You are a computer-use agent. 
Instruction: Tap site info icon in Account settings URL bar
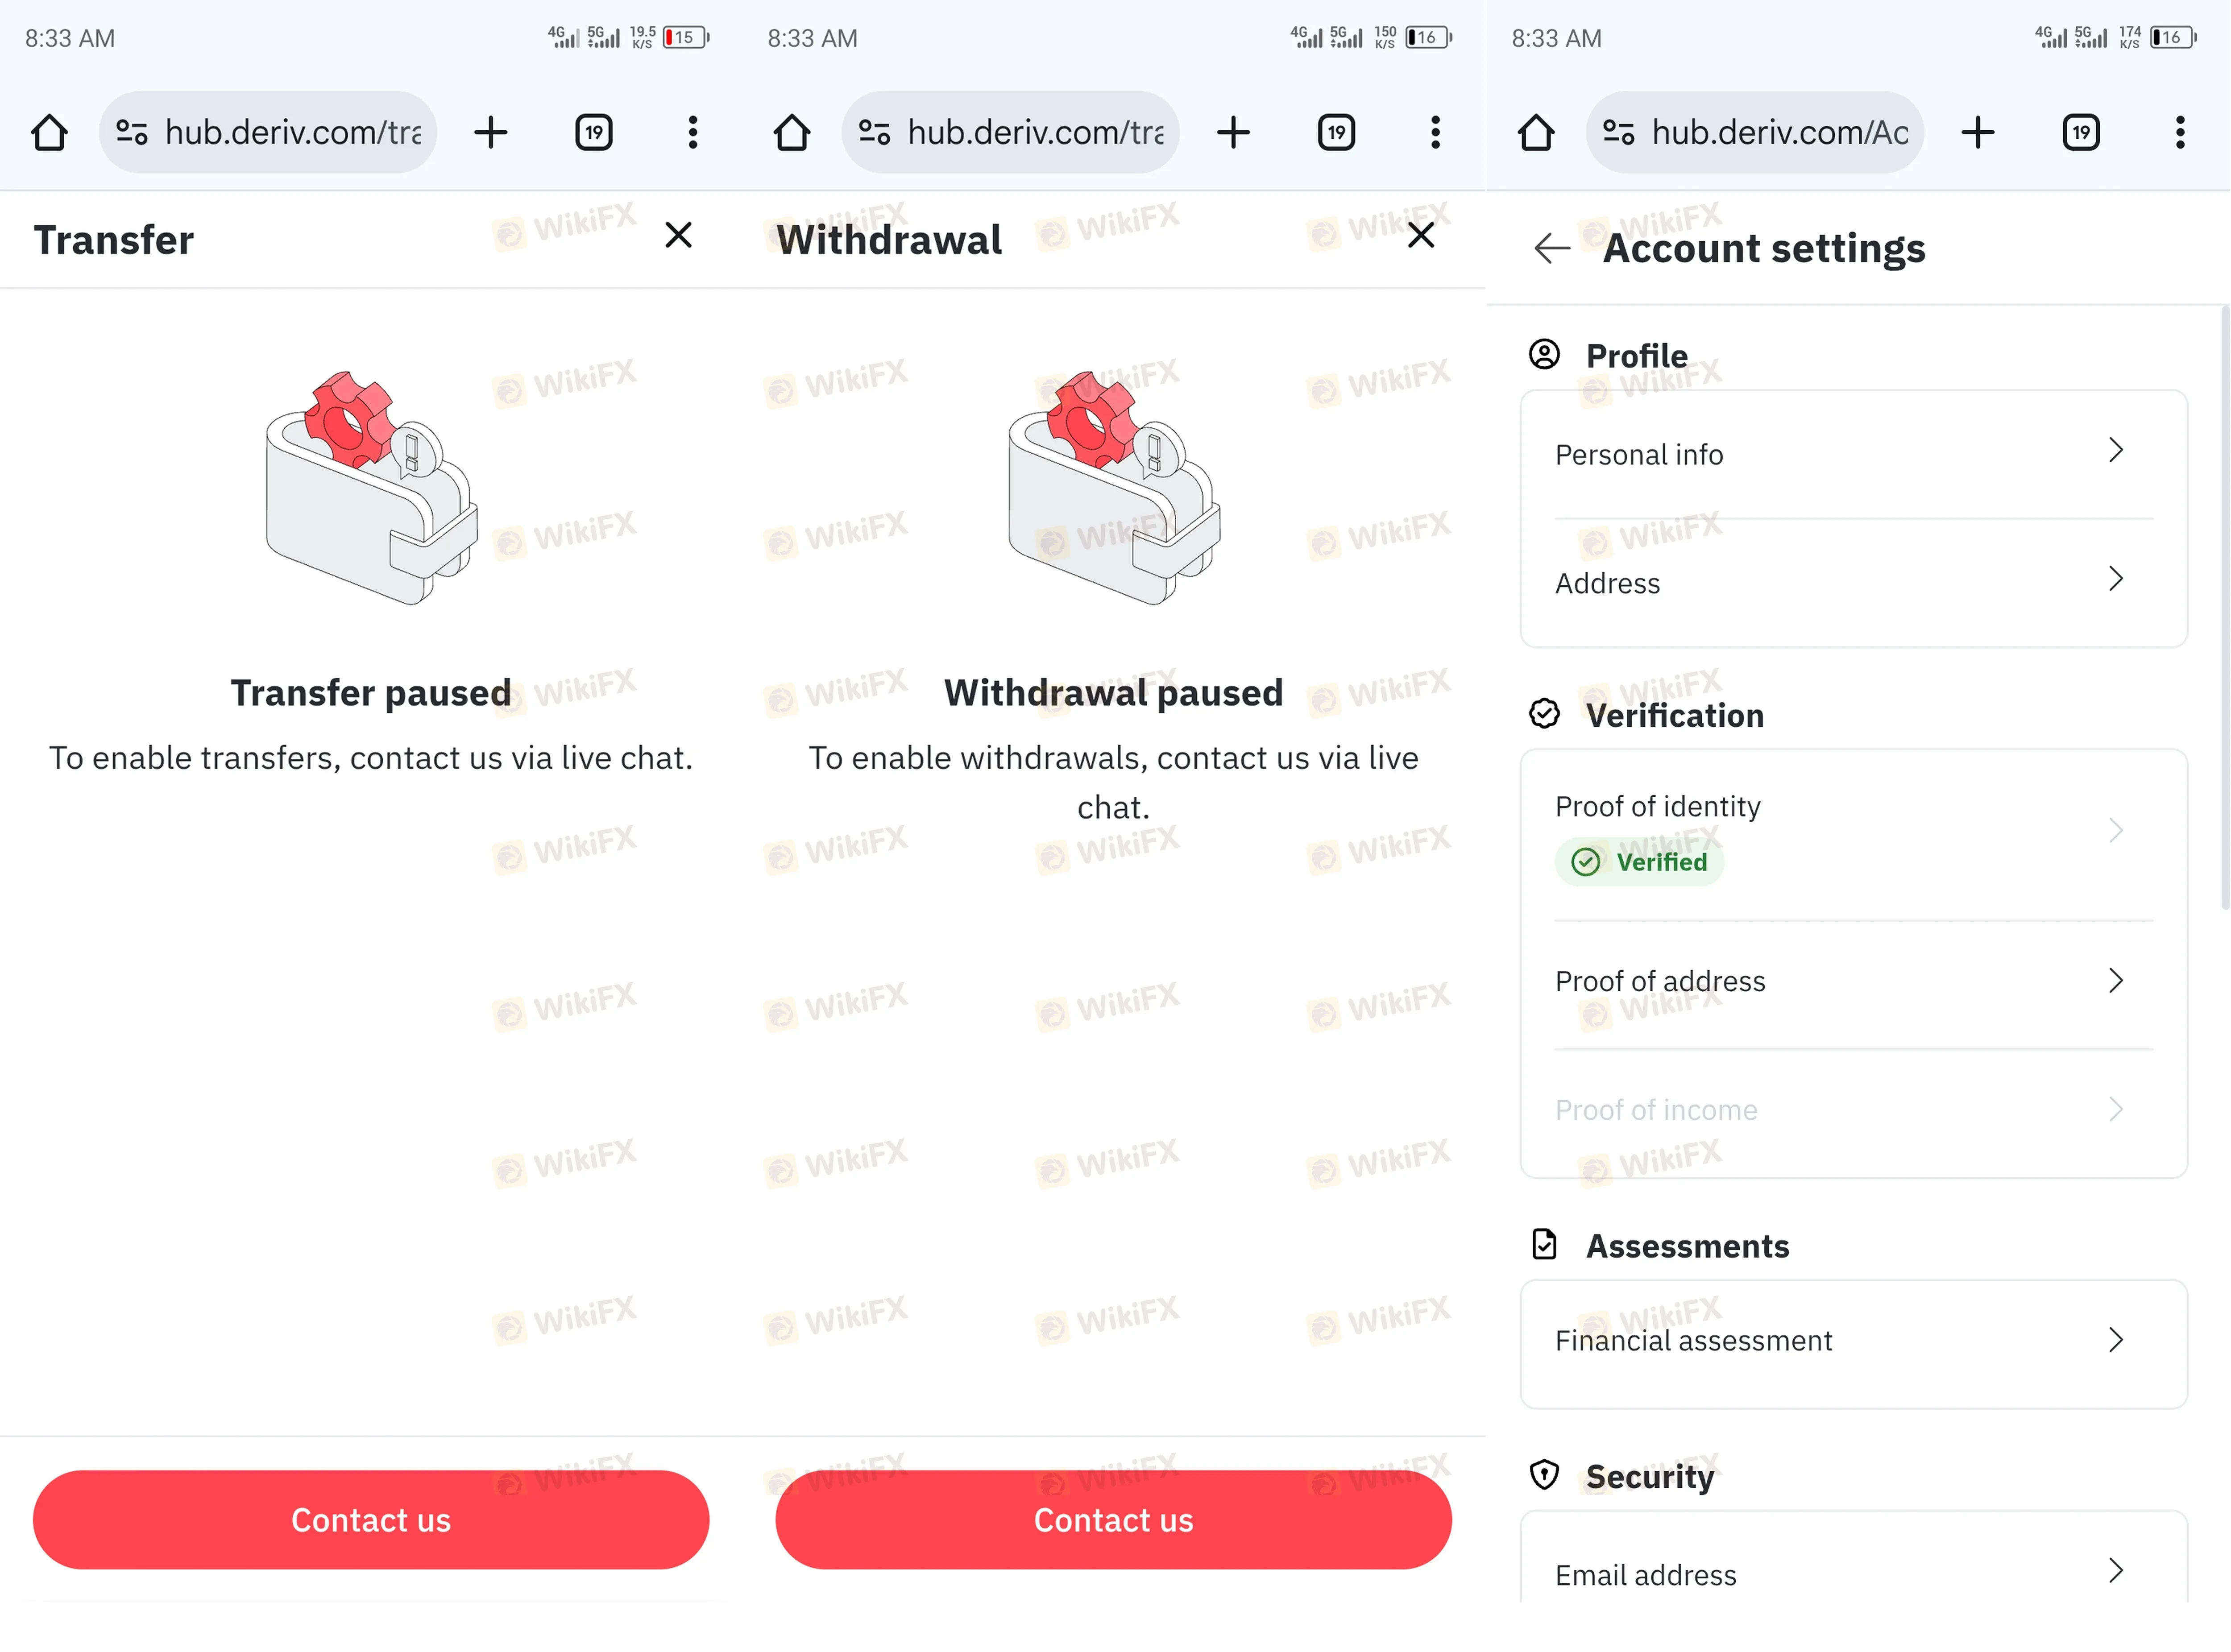(x=1617, y=132)
